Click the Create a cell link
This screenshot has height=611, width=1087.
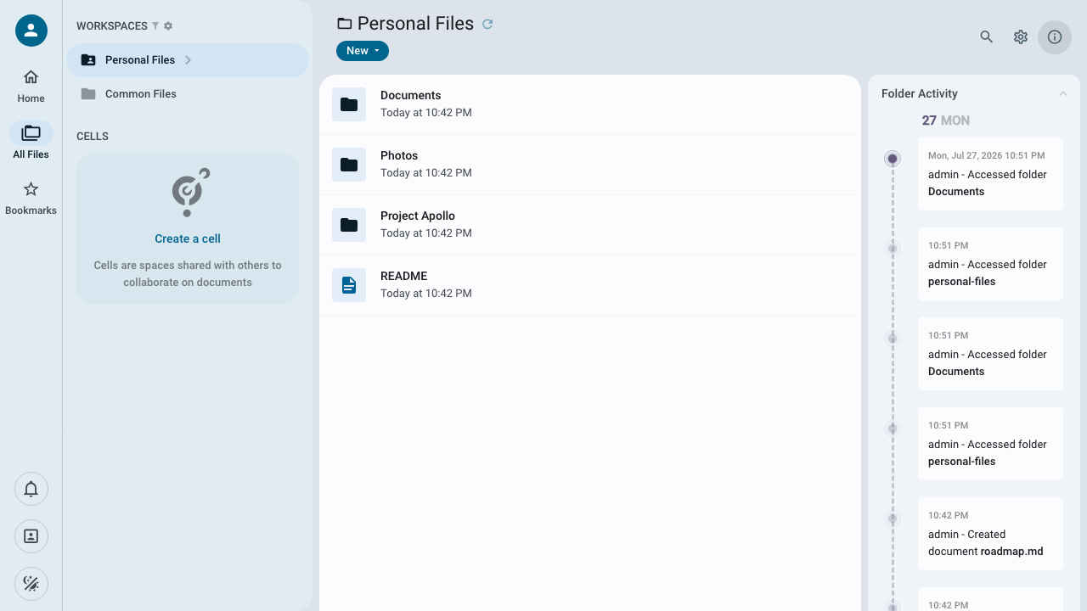pos(188,238)
